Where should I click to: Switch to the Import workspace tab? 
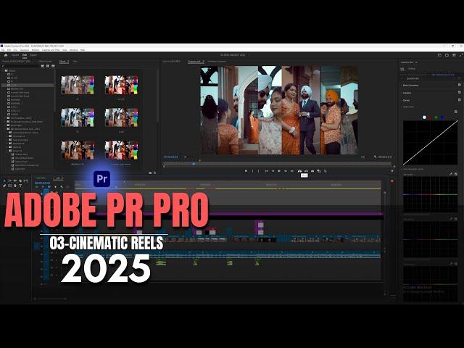pos(15,55)
